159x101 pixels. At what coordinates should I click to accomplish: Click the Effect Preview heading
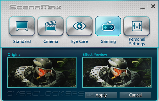pyautogui.click(x=95, y=55)
